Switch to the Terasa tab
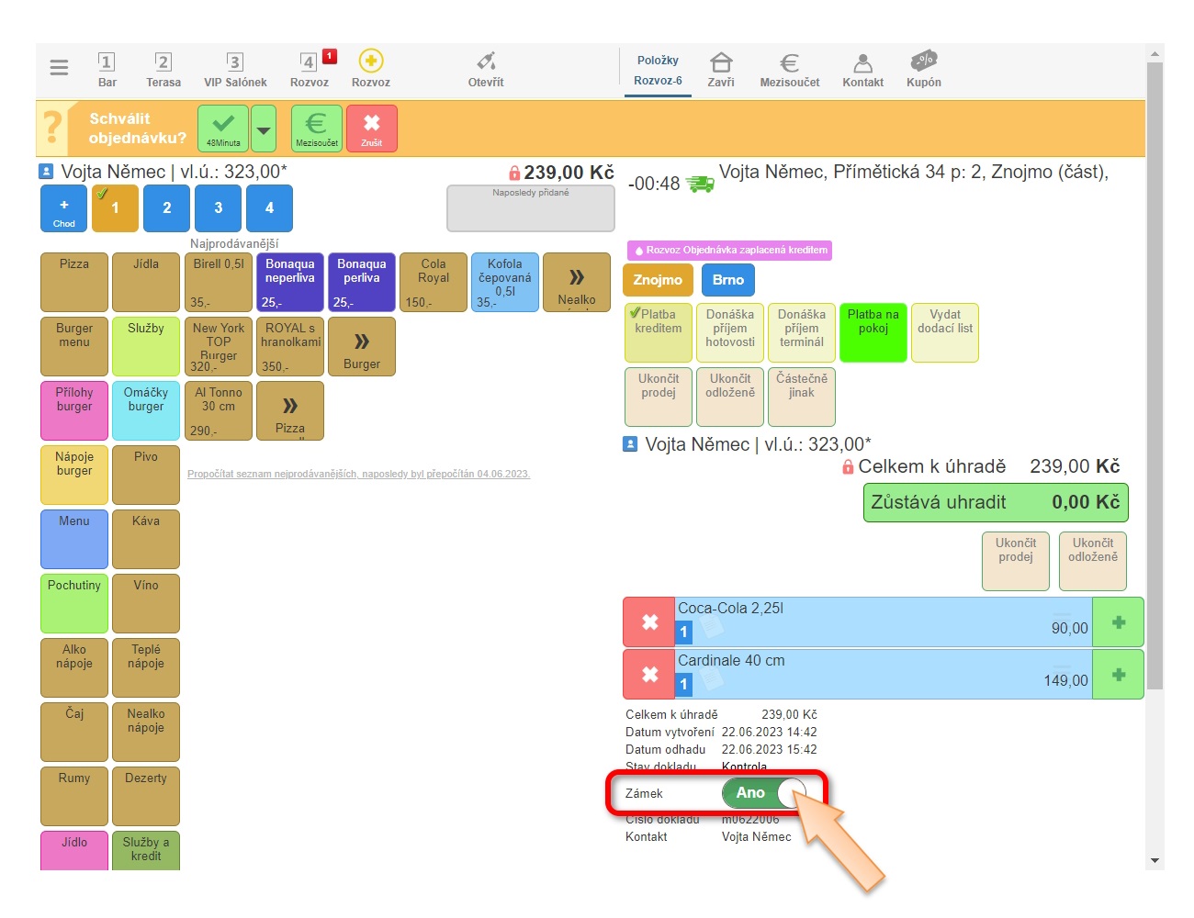 tap(163, 70)
